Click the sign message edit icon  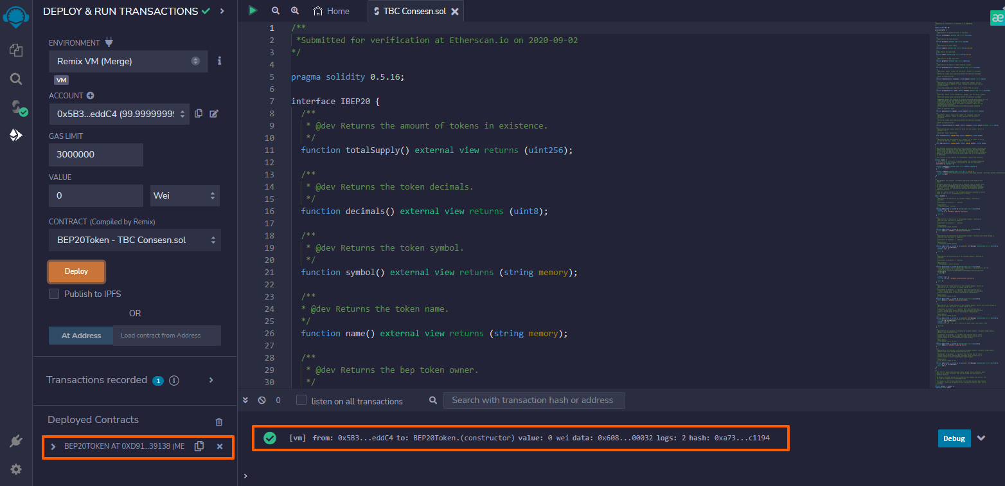point(214,113)
